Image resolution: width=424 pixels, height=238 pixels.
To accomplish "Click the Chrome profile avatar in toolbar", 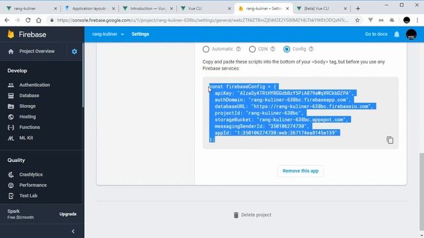I will pos(406,20).
